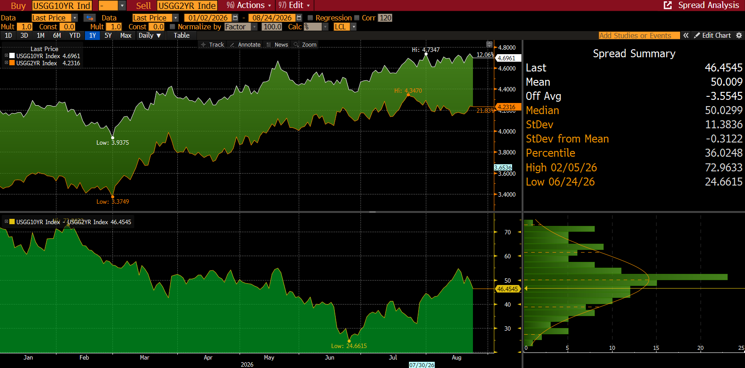The image size is (745, 368).
Task: Click the Percentile statistic label
Action: pos(550,153)
